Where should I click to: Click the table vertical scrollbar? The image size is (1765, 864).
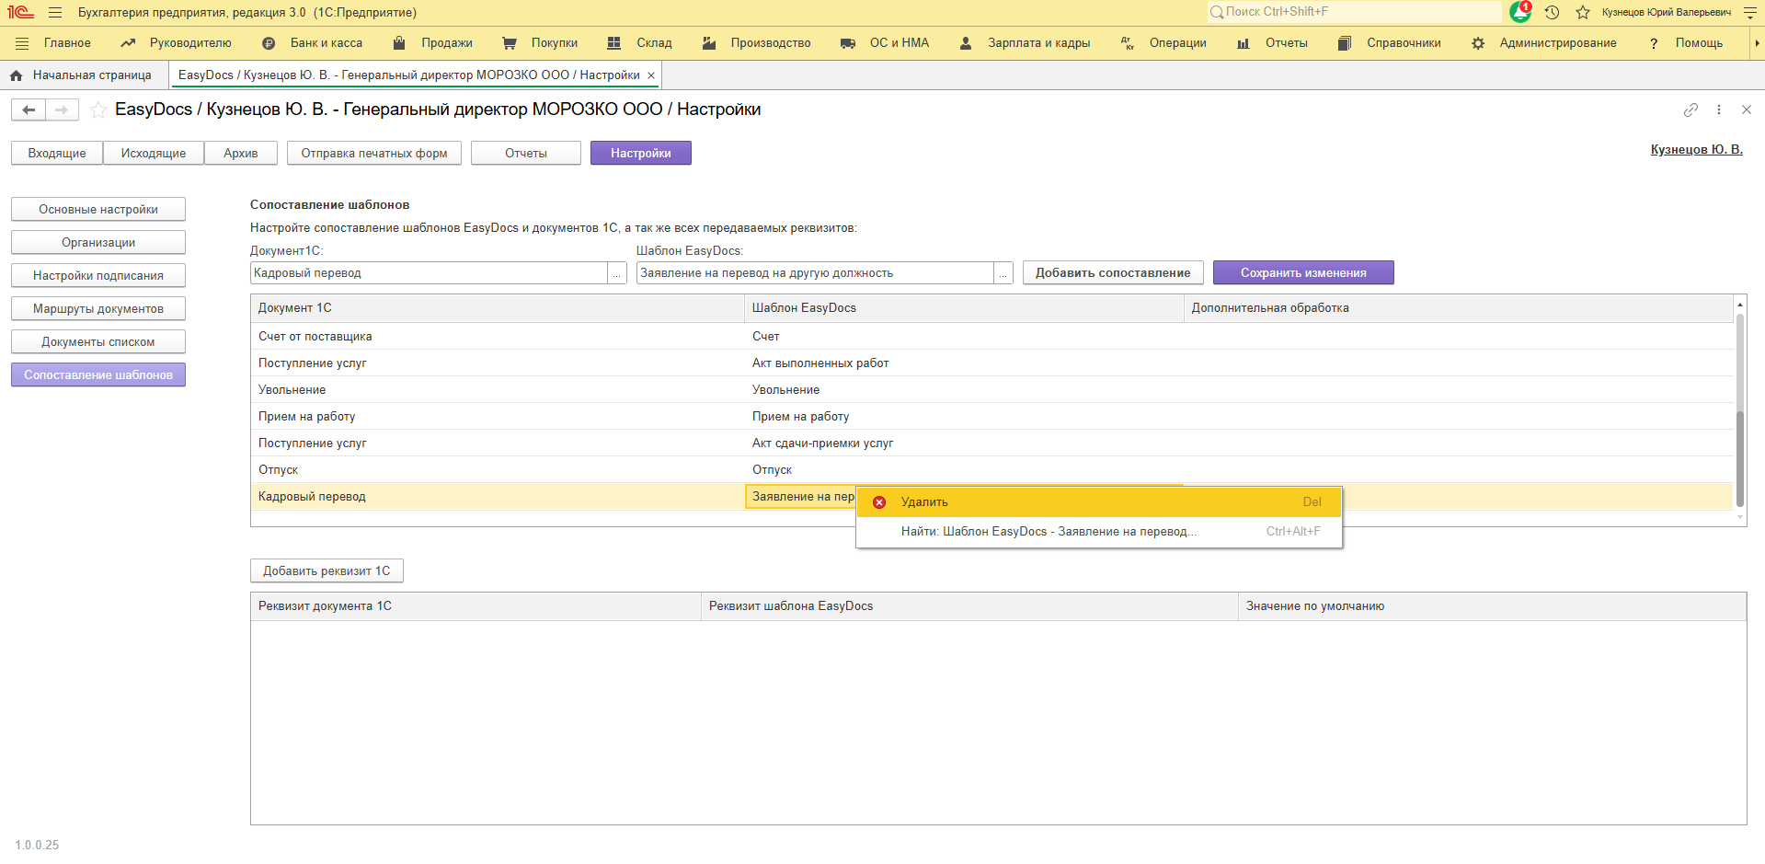point(1739,414)
